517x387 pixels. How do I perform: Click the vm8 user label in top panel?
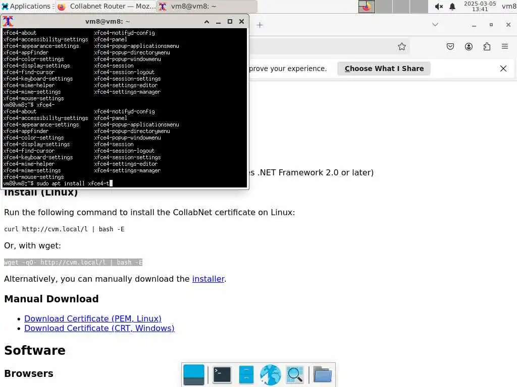click(509, 6)
